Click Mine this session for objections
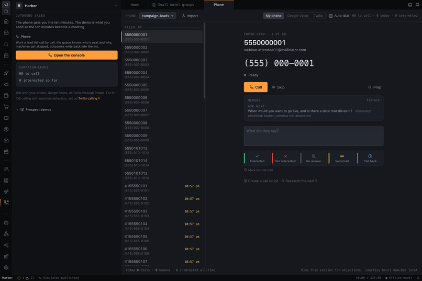 [x=331, y=270]
